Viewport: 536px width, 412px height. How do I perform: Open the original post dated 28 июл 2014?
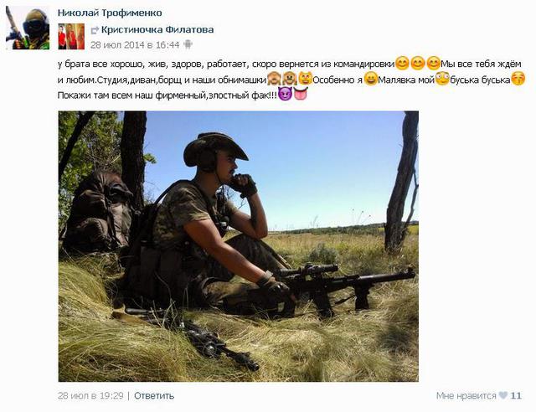pos(135,44)
